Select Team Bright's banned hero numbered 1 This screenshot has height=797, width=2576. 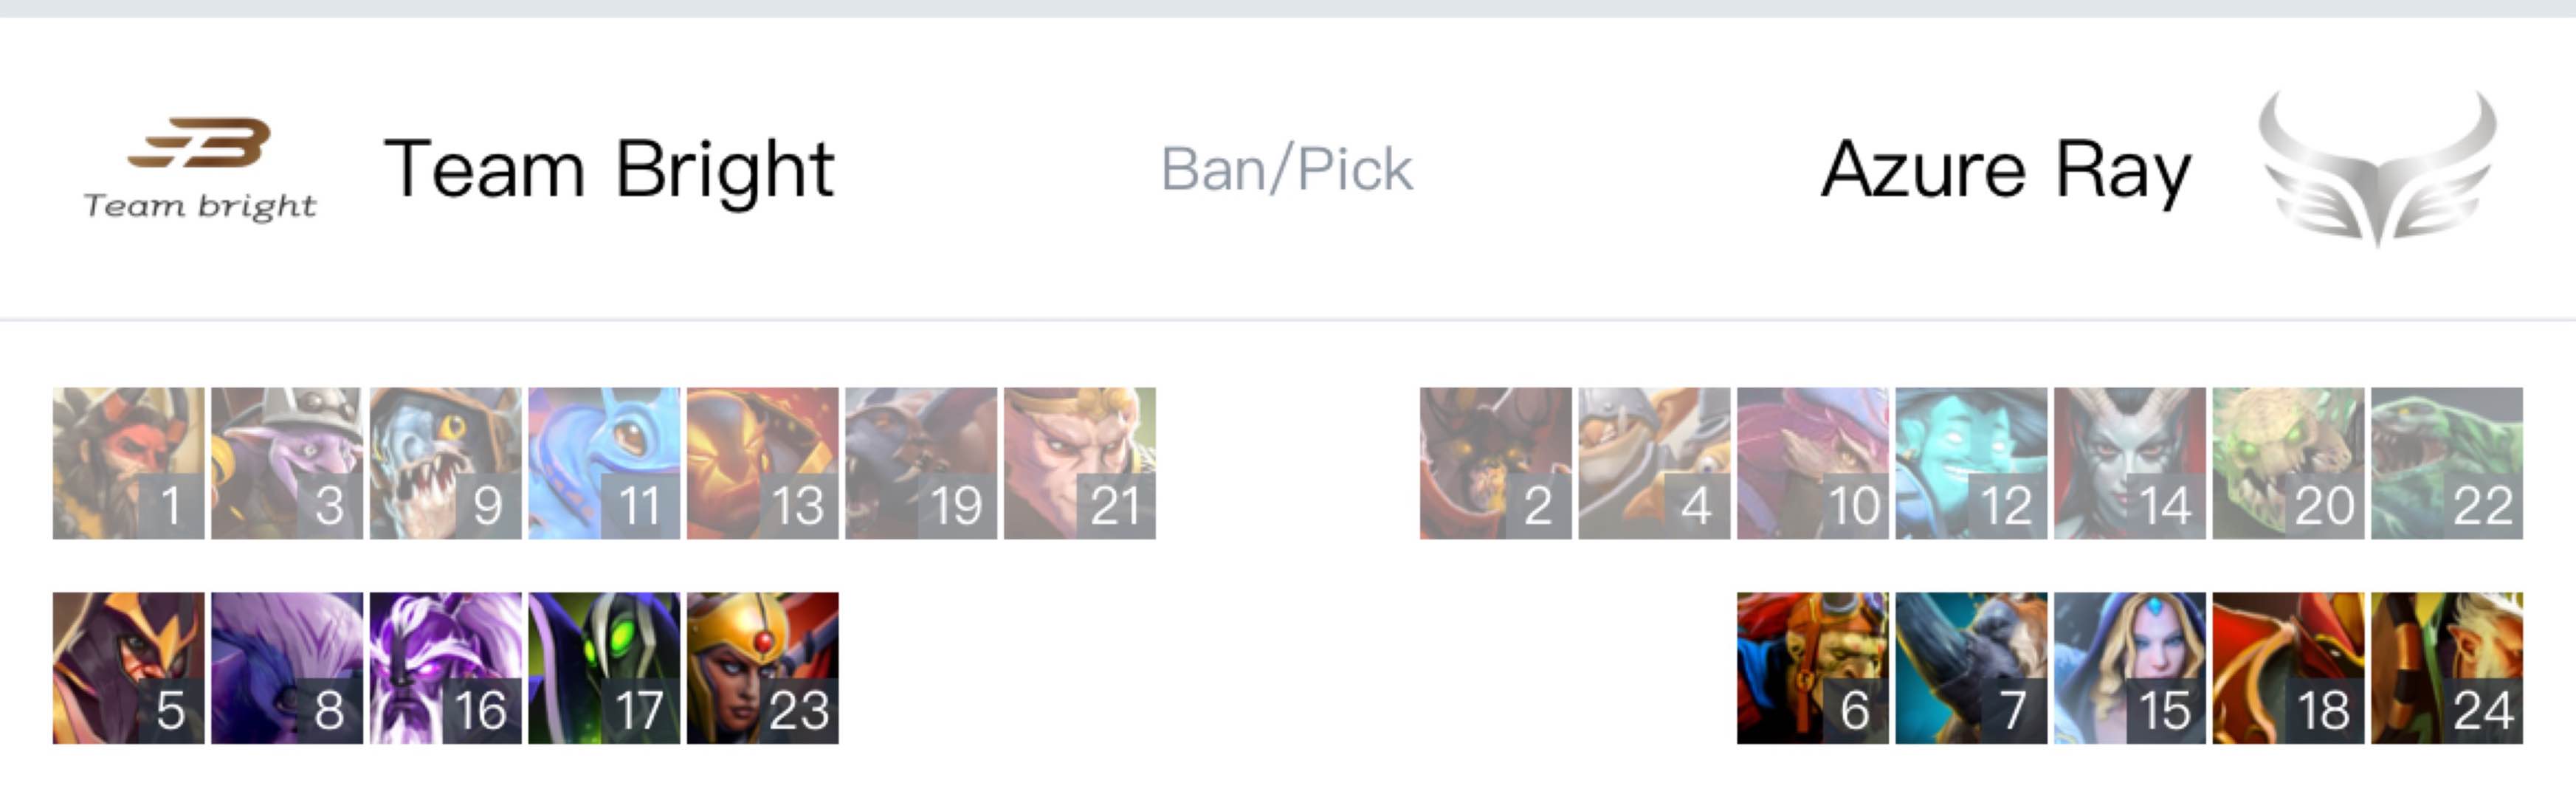pyautogui.click(x=128, y=463)
